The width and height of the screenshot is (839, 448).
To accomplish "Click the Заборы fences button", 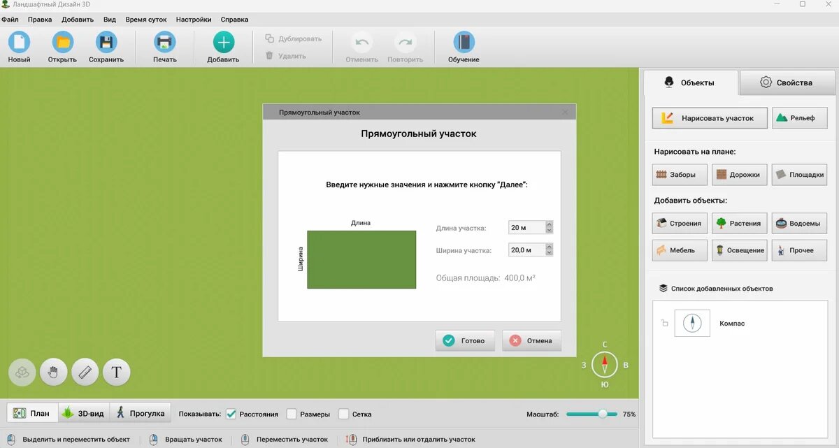I will pos(681,175).
